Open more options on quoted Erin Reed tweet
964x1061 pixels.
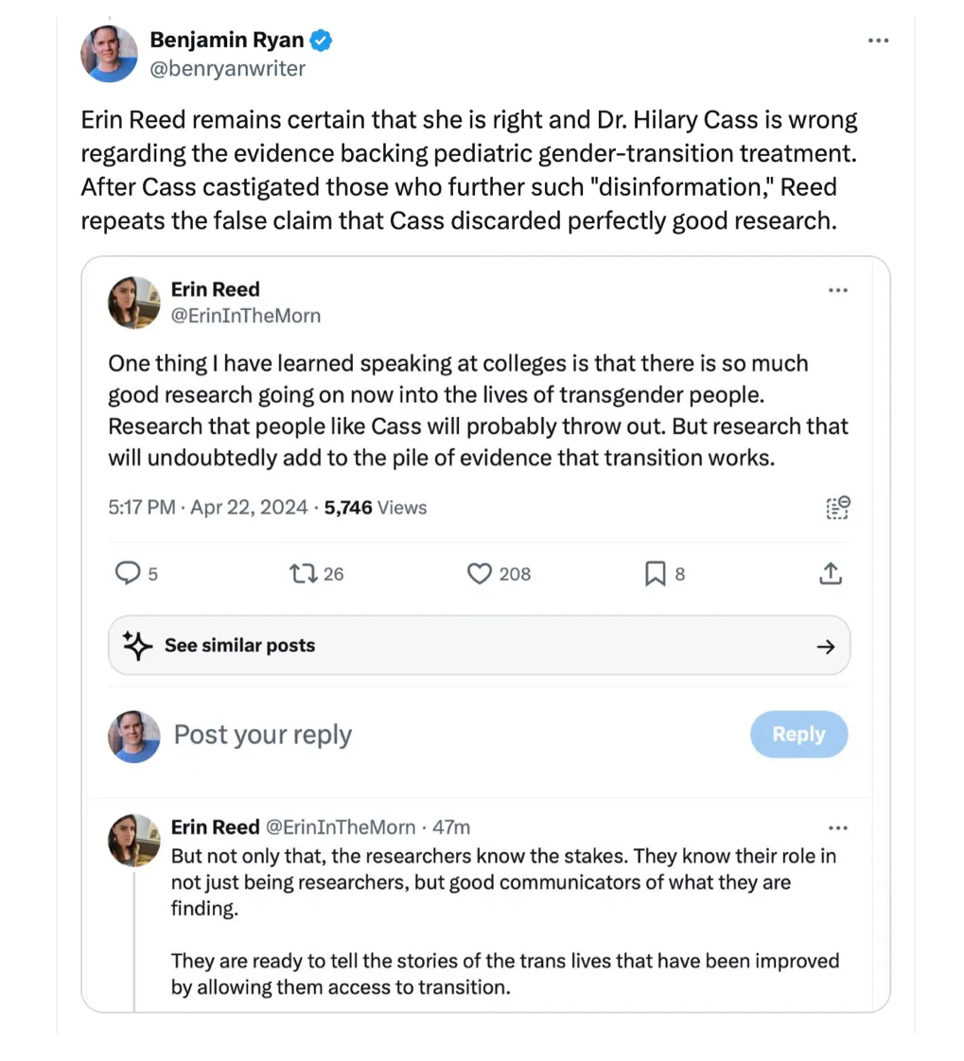[837, 290]
